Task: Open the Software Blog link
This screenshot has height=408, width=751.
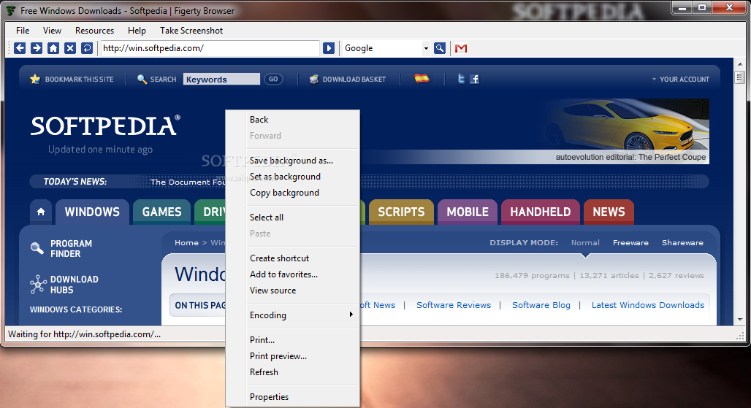Action: 541,305
